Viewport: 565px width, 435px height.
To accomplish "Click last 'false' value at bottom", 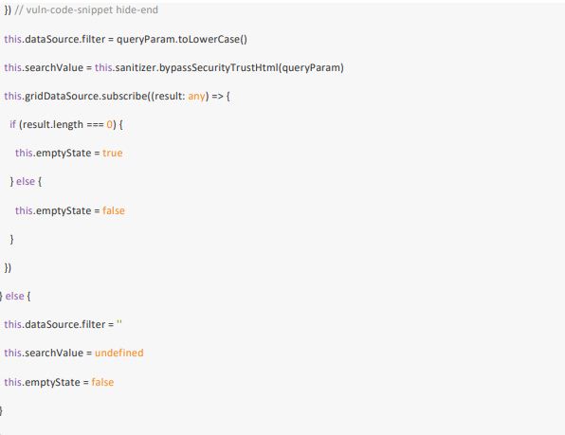I will [102, 382].
